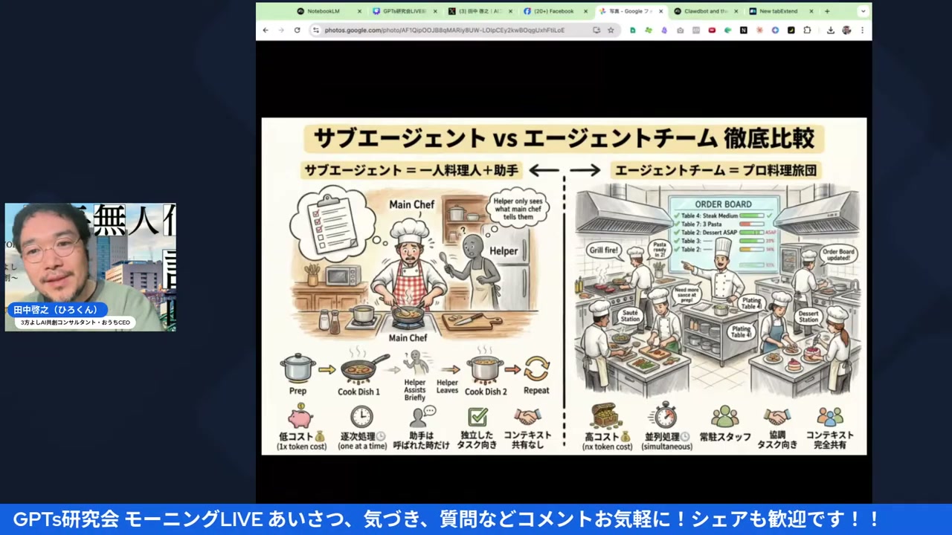
Task: Open a new tab with the plus button
Action: 827,11
